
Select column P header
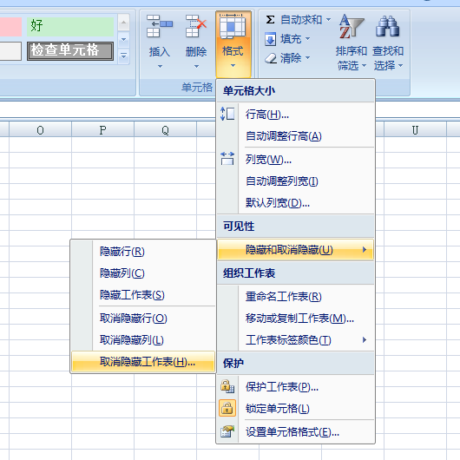coord(102,129)
